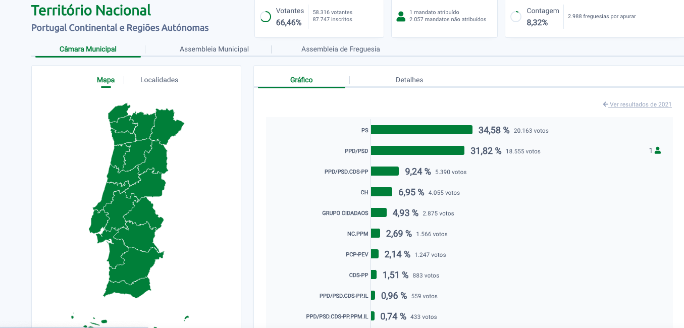684x328 pixels.
Task: Click the mandatos person icon
Action: (401, 16)
